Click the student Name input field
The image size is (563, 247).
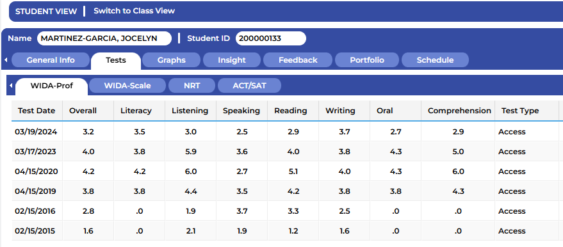pos(104,38)
